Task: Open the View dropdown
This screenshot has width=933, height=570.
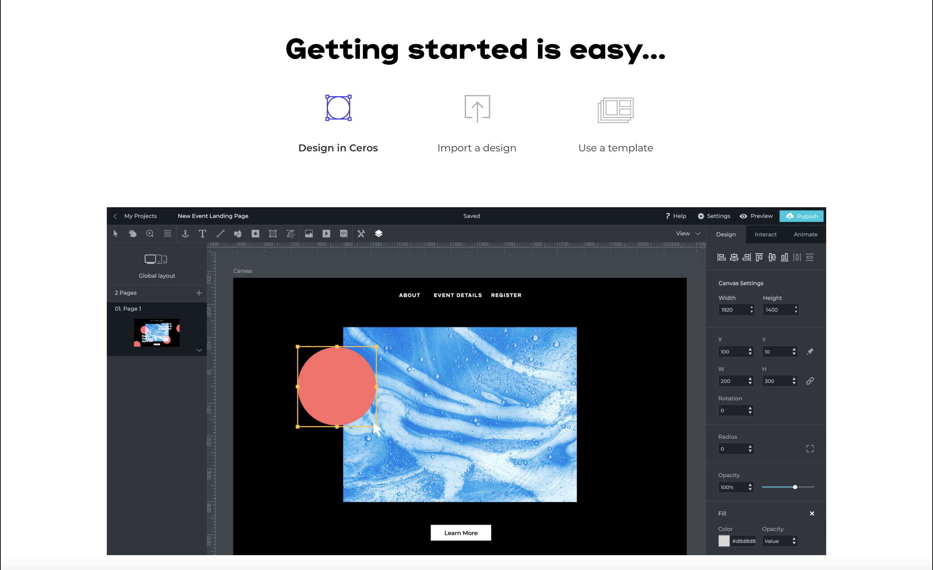Action: (687, 233)
